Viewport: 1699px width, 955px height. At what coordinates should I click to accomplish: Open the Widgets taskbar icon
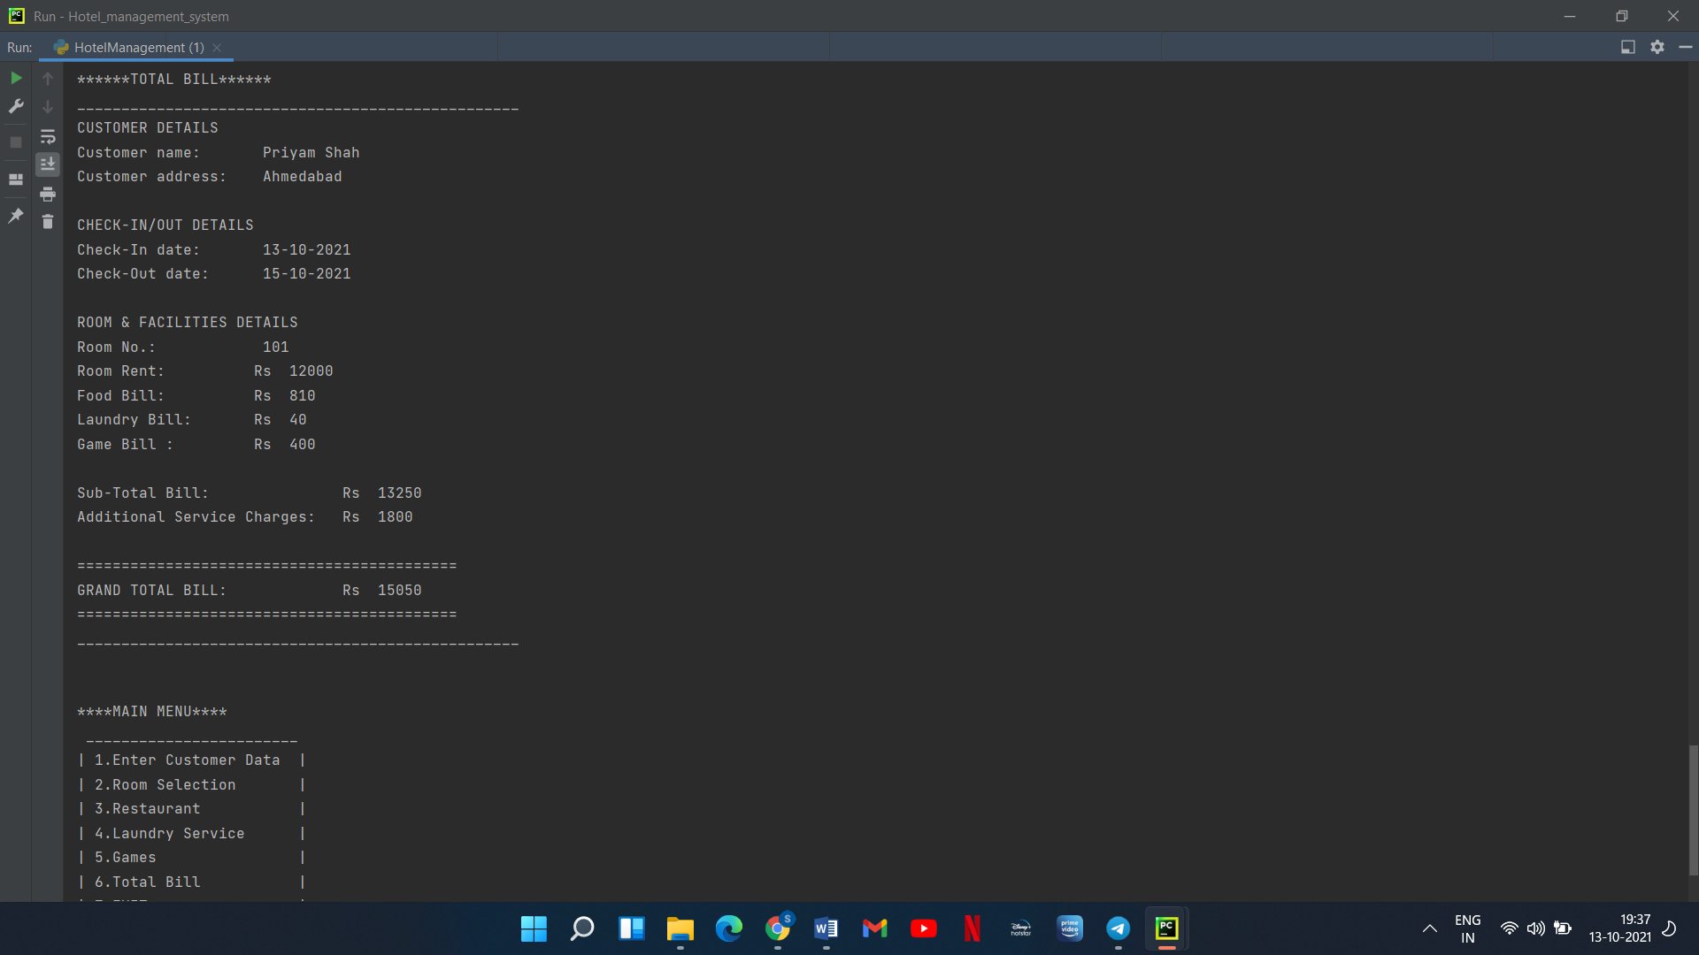click(x=631, y=928)
